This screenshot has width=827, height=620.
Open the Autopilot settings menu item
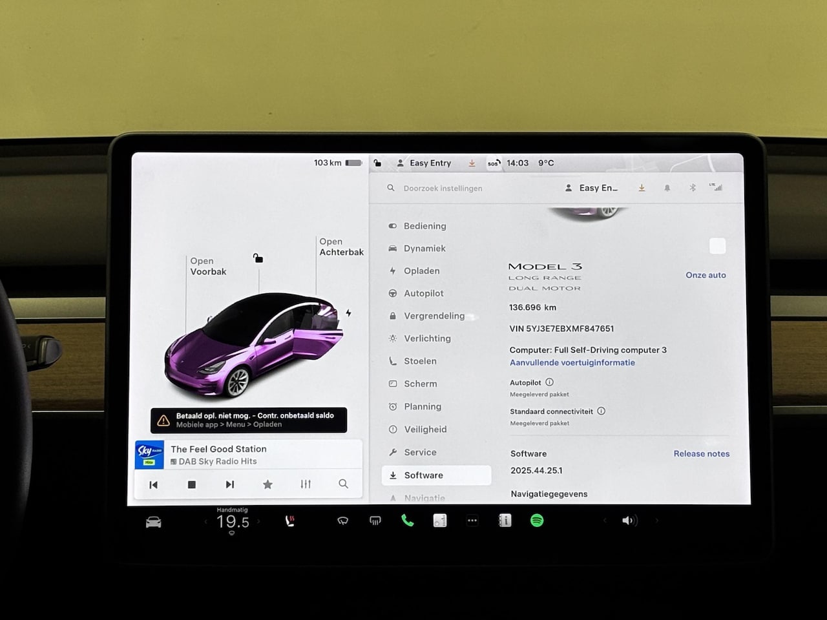tap(423, 293)
